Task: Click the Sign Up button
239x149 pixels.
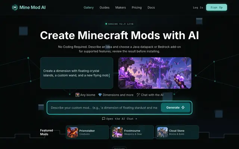Action: click(x=217, y=7)
